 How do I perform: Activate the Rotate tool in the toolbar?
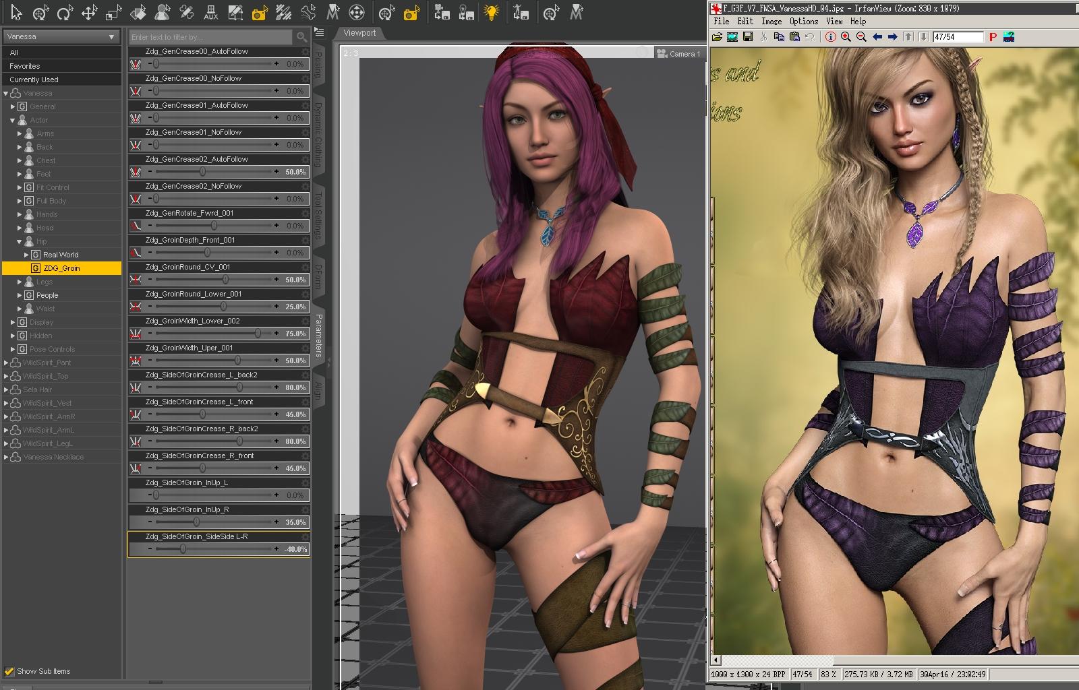pyautogui.click(x=65, y=13)
